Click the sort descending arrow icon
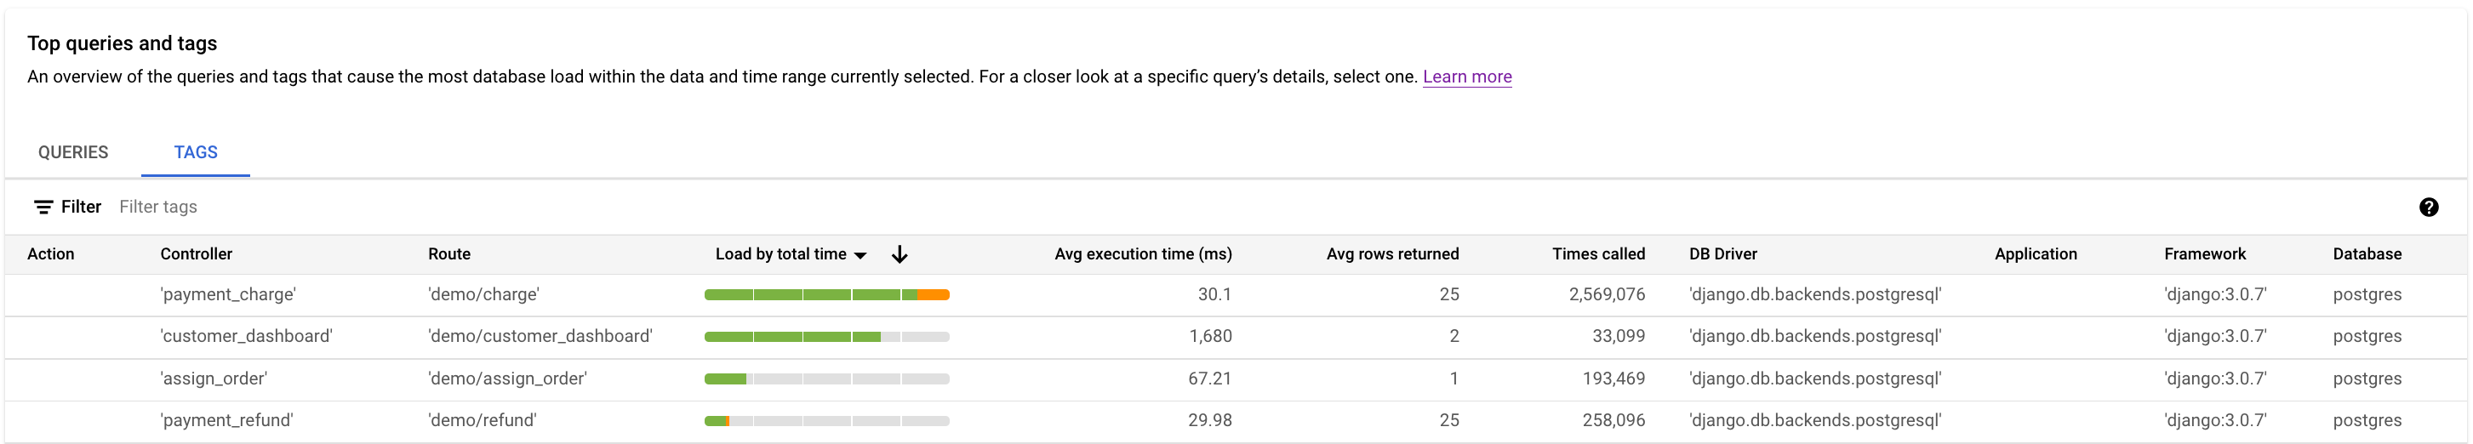The image size is (2473, 444). click(899, 254)
